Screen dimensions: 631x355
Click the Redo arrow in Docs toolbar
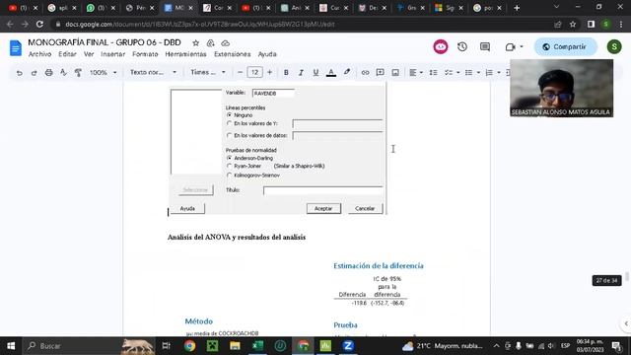(x=34, y=73)
